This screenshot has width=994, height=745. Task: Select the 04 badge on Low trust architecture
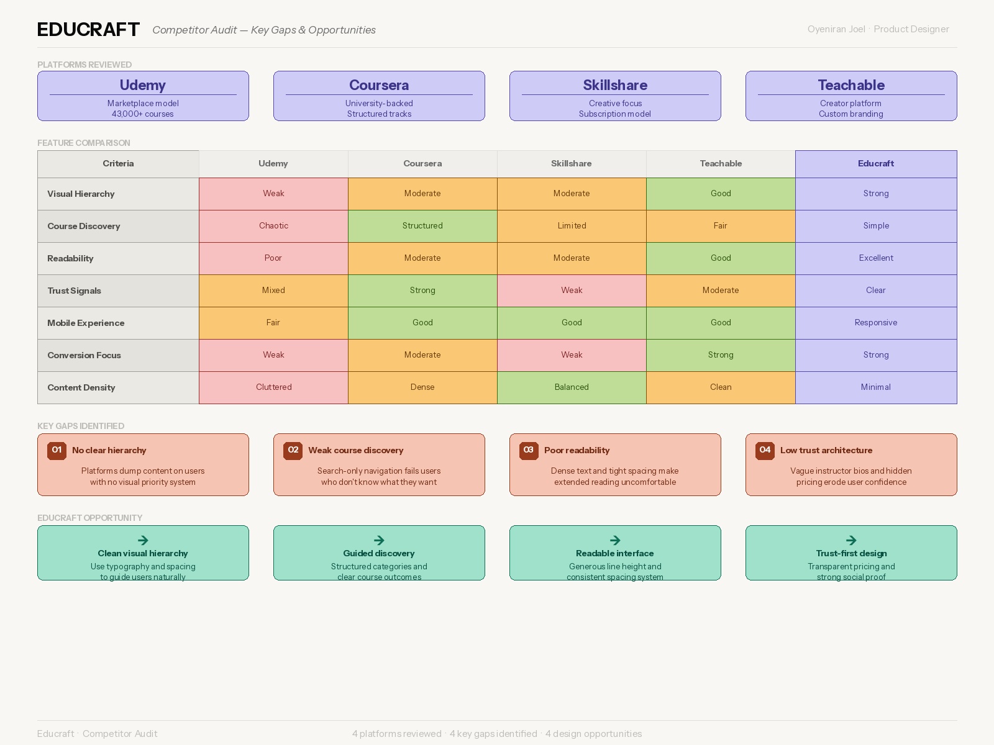pyautogui.click(x=765, y=451)
